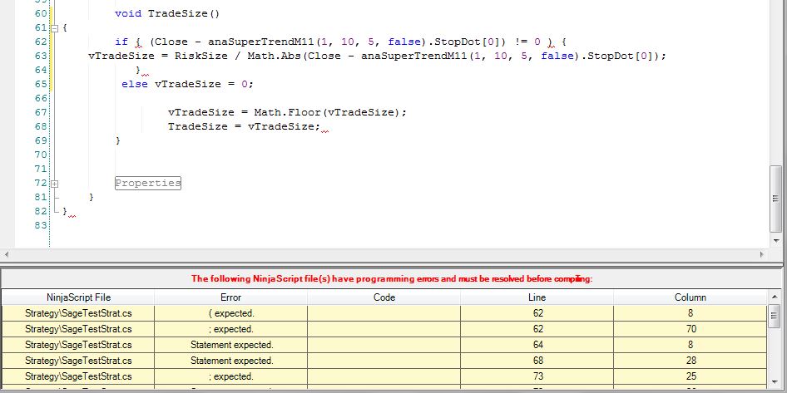
Task: Select '; expected.' error on line 62
Action: (384, 329)
